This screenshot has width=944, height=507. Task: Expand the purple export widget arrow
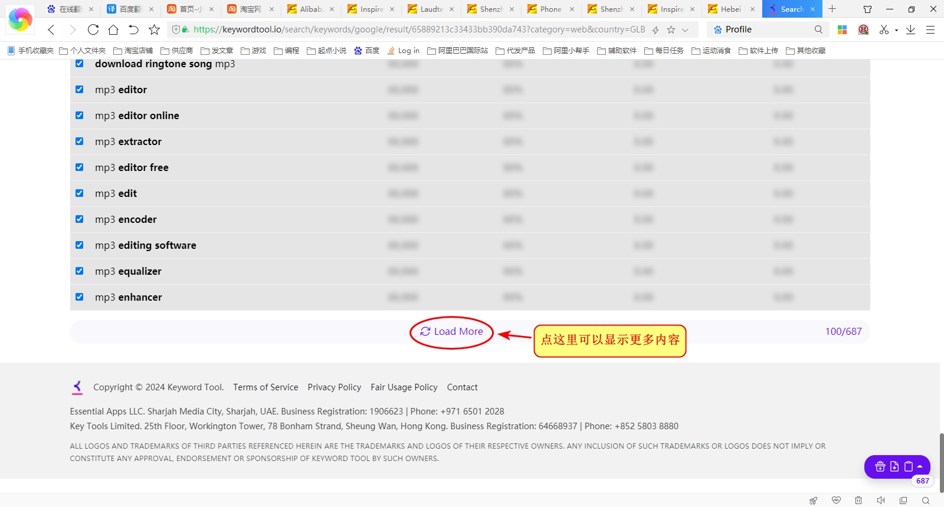(x=919, y=466)
